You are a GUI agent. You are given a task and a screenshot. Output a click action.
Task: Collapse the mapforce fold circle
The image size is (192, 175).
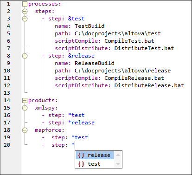(25, 130)
